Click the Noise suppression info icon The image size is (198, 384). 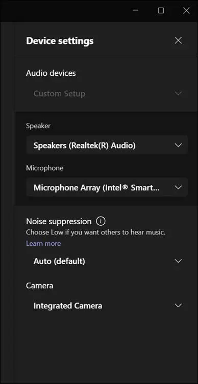tap(101, 221)
